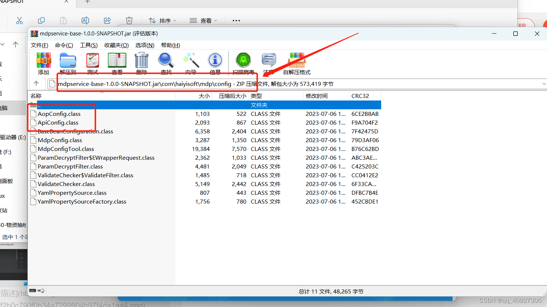The height and width of the screenshot is (307, 547).
Task: Open the Commands (命令) menu
Action: click(64, 45)
